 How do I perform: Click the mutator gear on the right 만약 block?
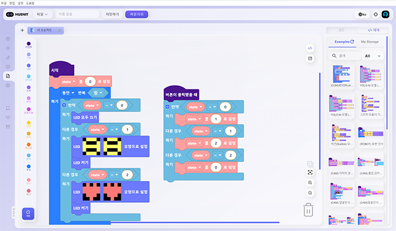[x=168, y=106]
